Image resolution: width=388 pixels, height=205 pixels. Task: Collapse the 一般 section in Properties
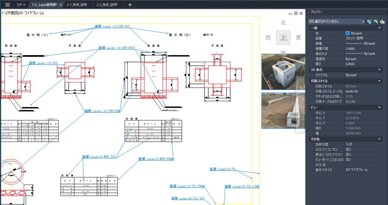379,28
